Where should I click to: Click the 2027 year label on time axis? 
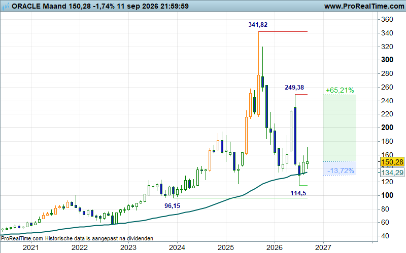323,248
